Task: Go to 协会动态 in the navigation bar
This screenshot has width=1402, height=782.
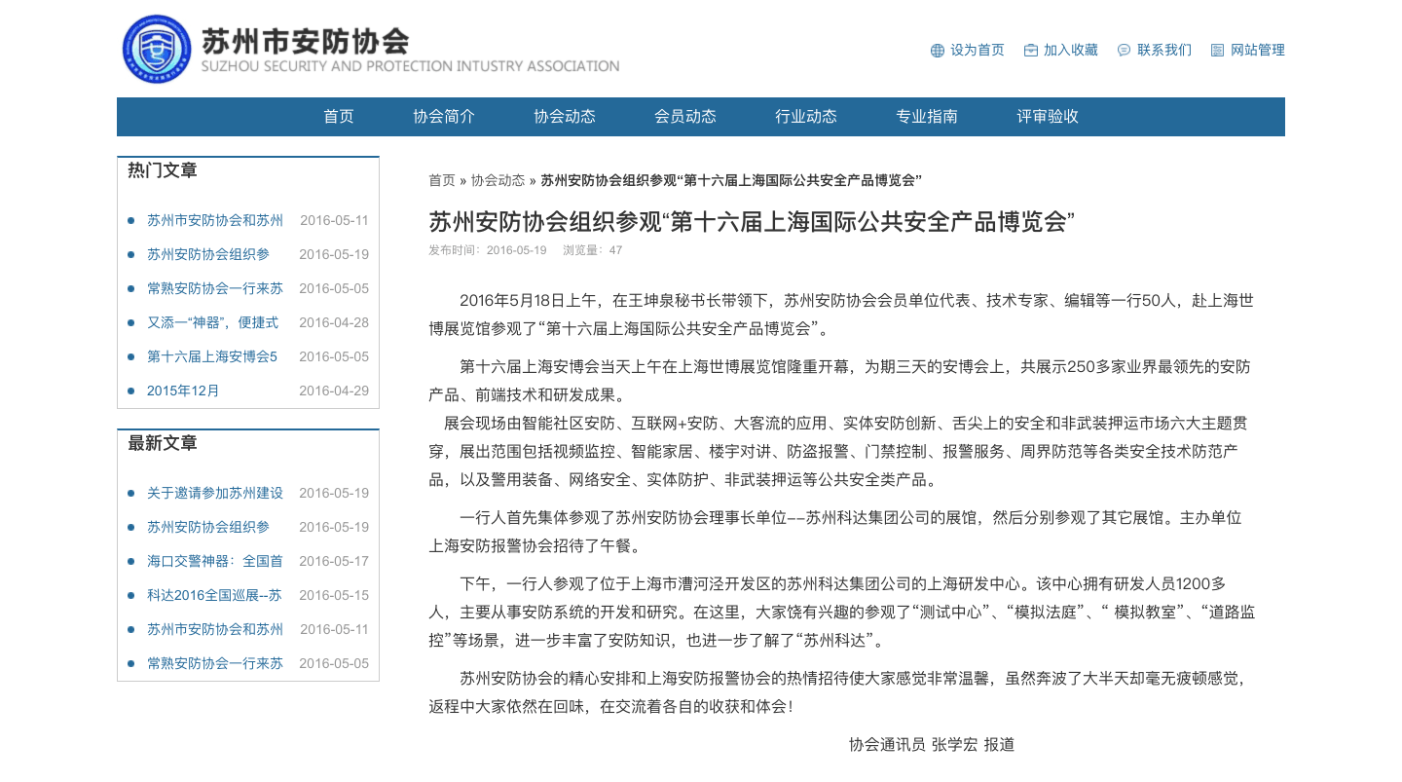Action: (565, 117)
